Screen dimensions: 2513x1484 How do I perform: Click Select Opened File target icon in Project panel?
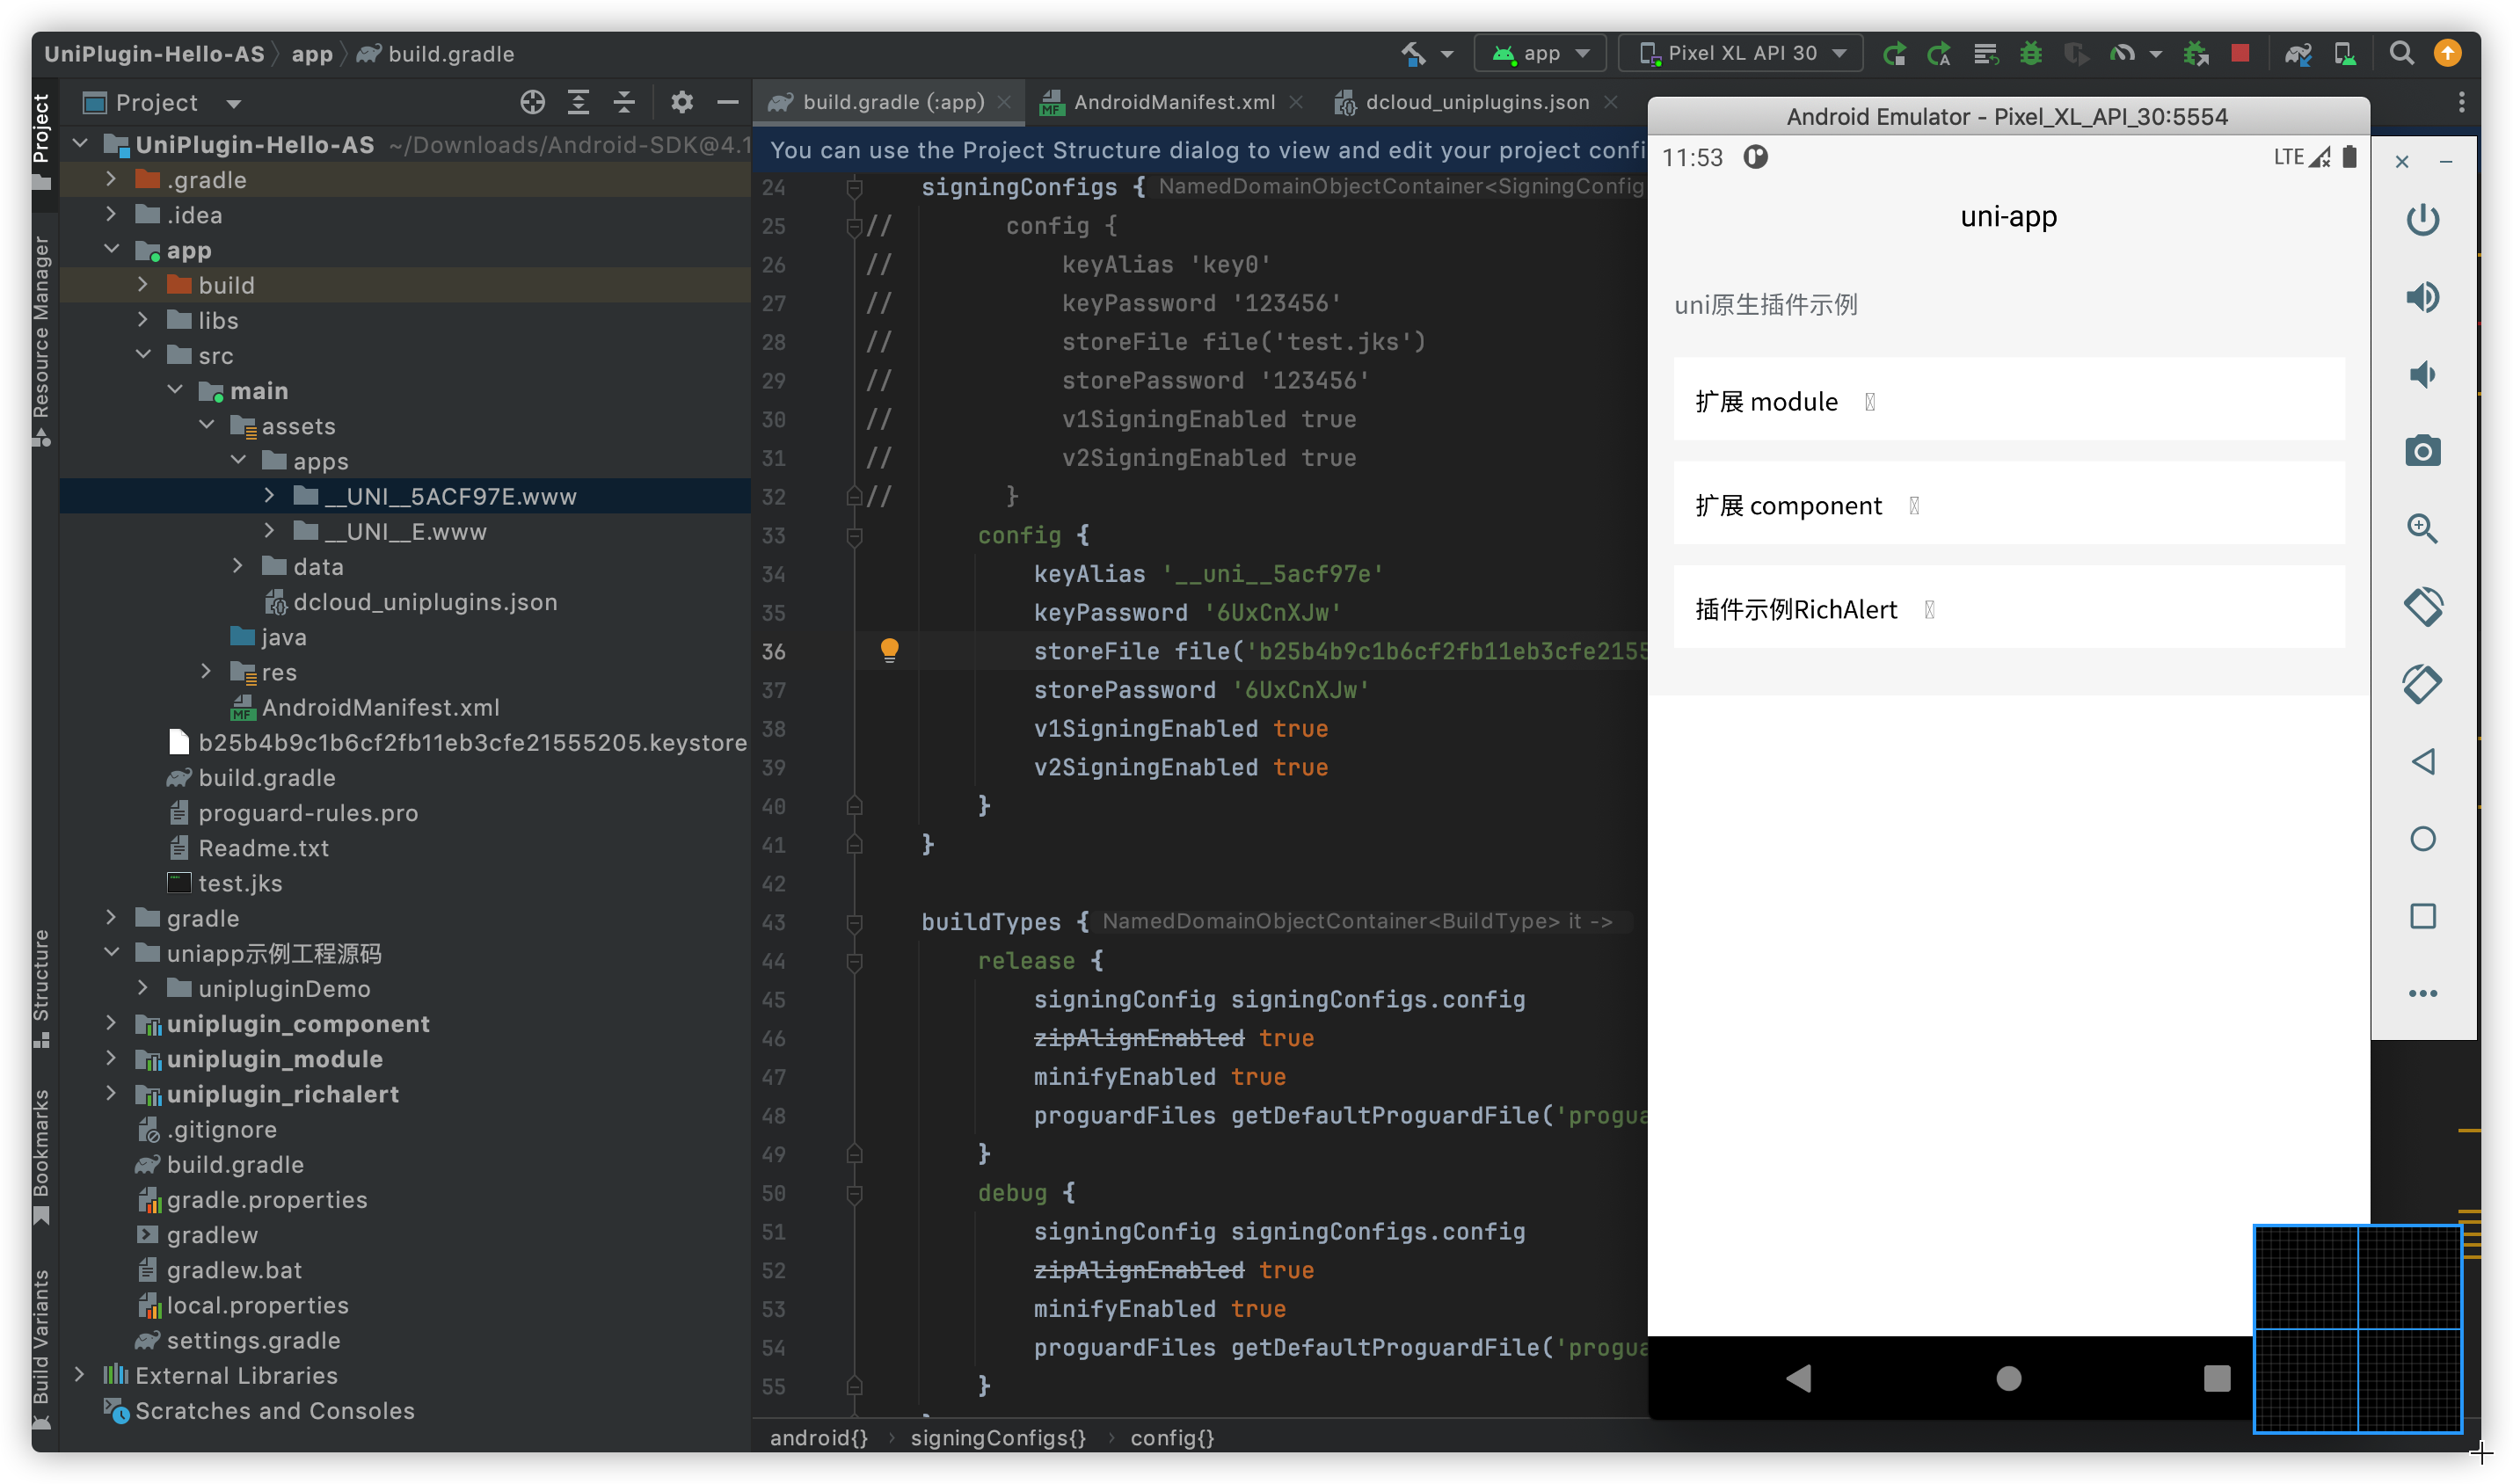532,102
